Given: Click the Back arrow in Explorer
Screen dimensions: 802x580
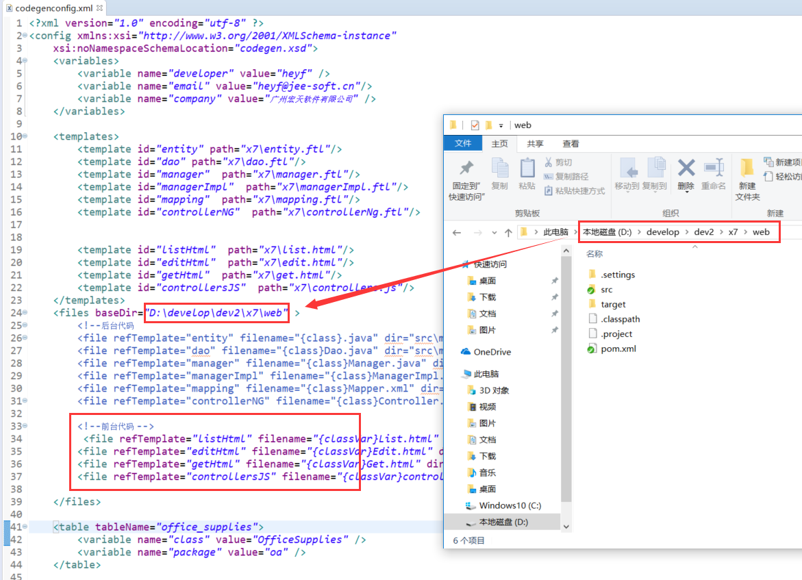Looking at the screenshot, I should click(457, 233).
